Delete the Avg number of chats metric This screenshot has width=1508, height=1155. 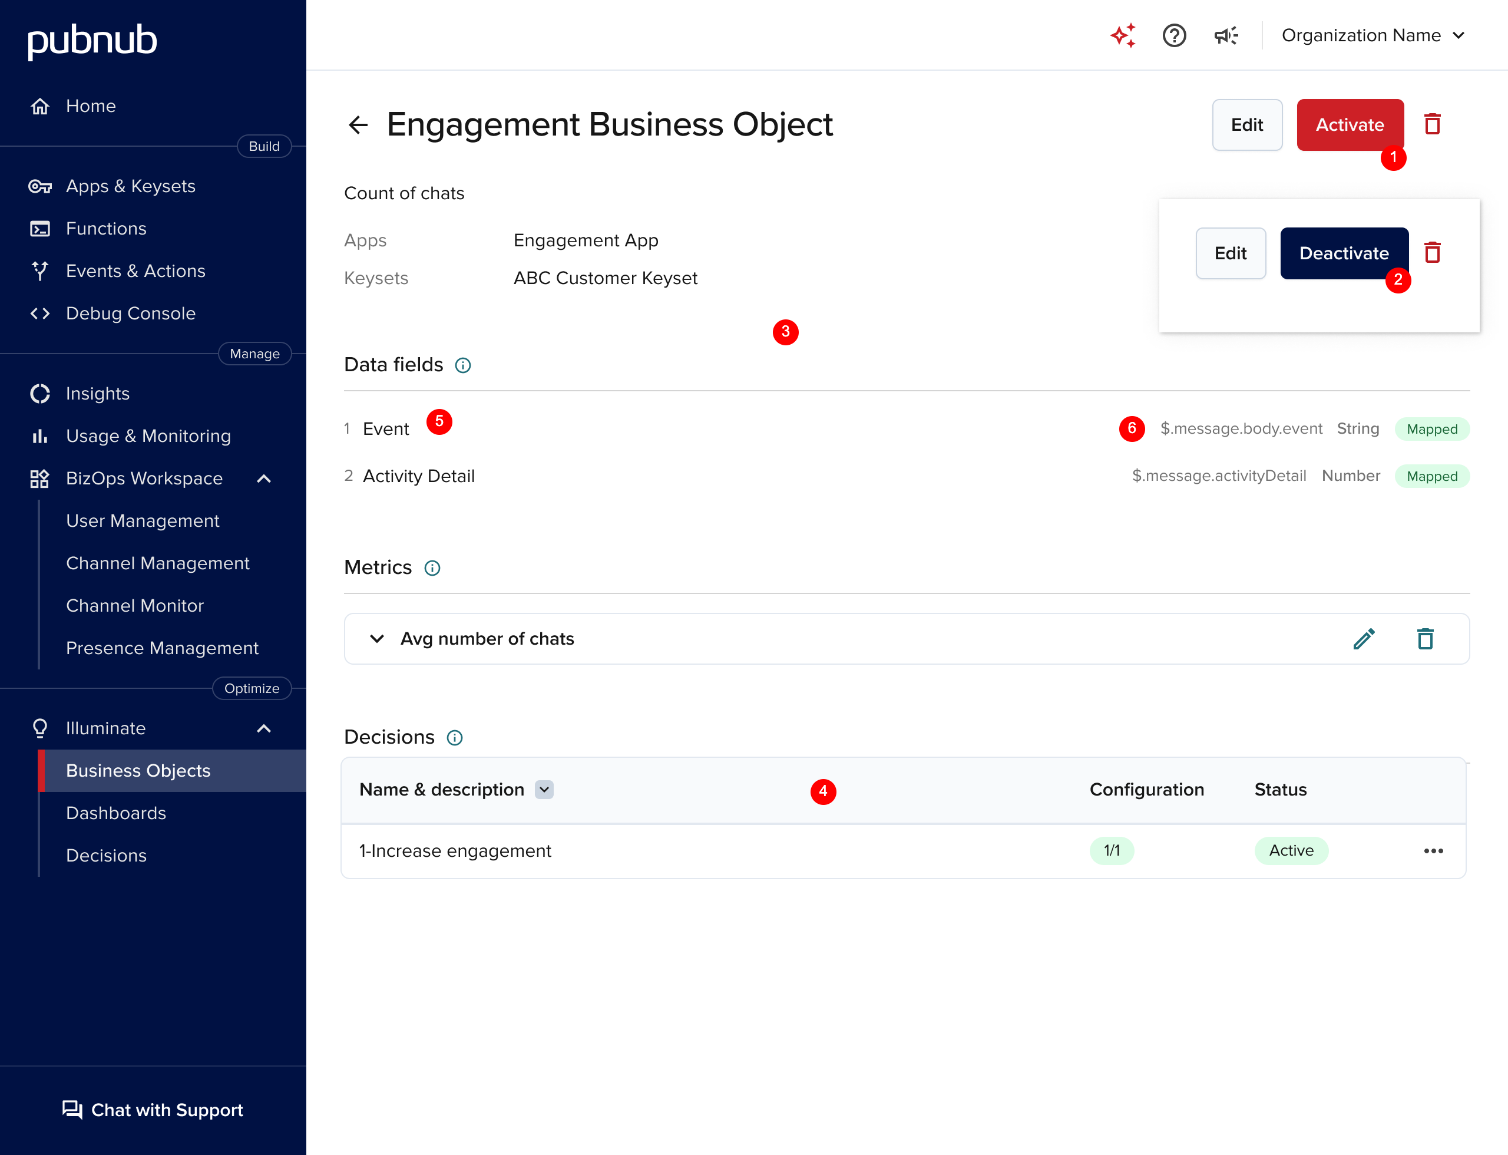click(x=1426, y=639)
